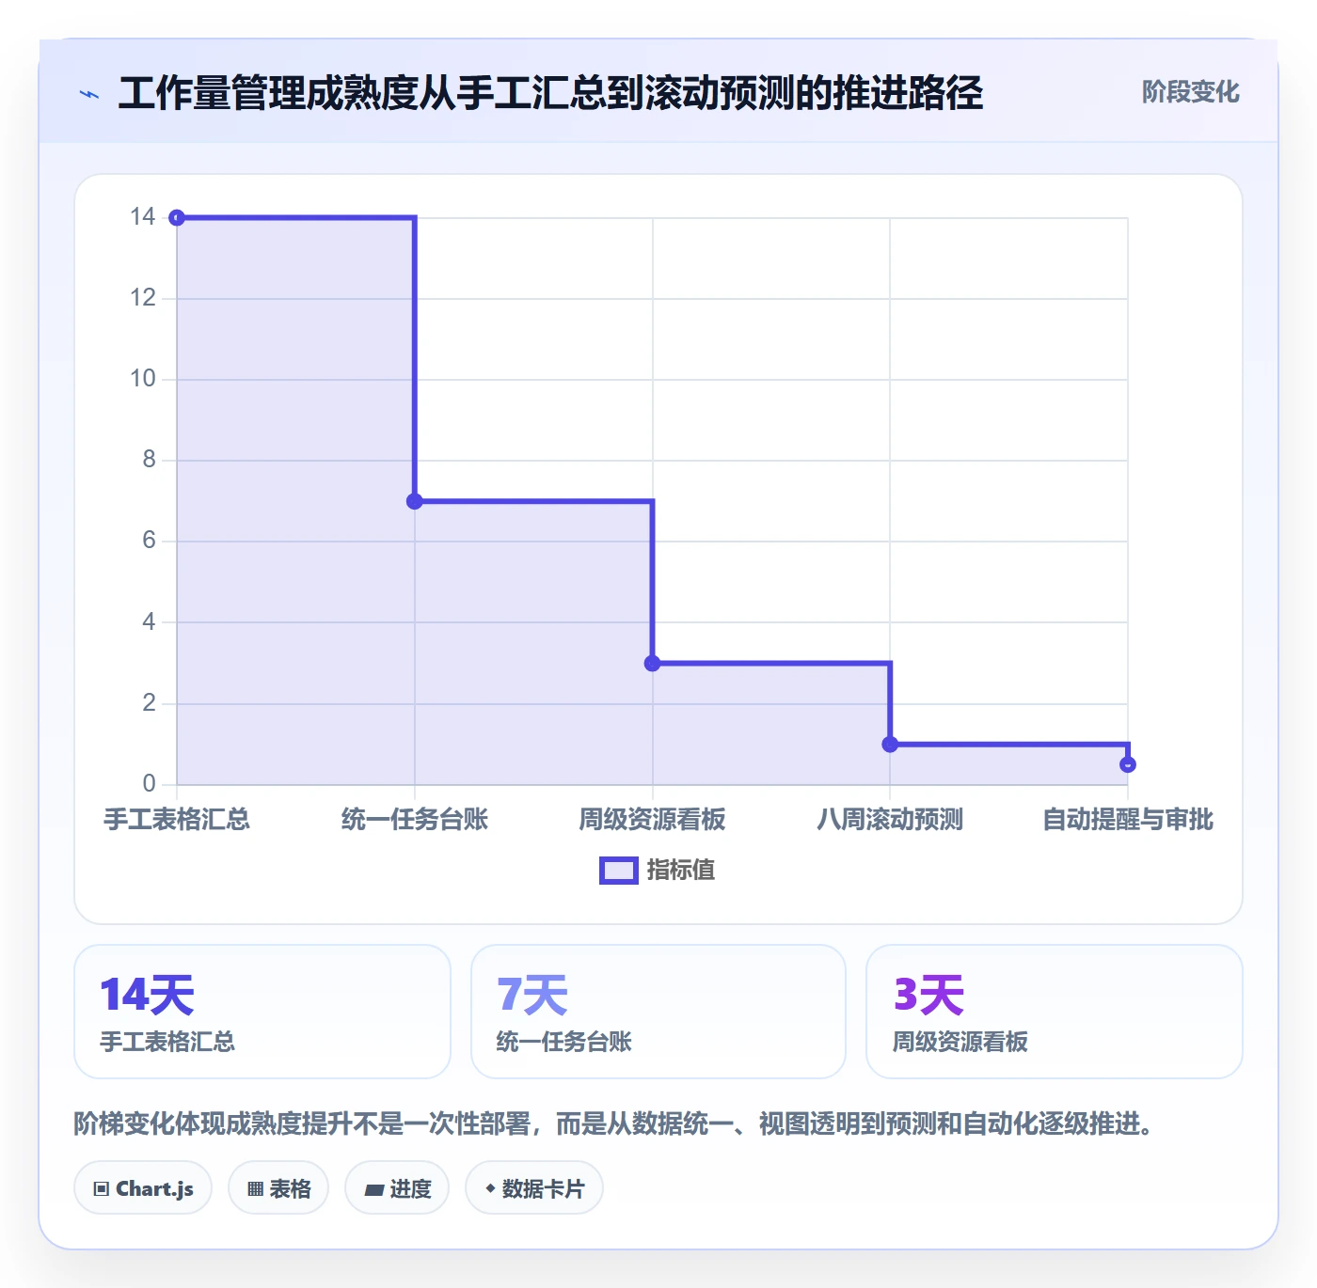Click the y-axis value 14
Image resolution: width=1317 pixels, height=1288 pixels.
(143, 217)
